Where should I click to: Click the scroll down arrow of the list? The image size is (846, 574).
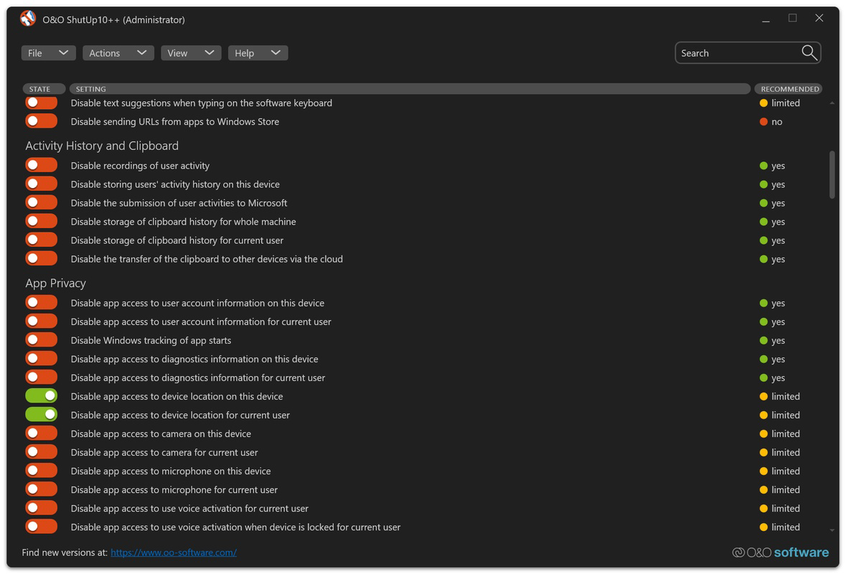coord(832,531)
